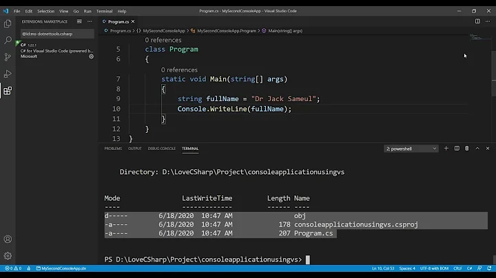Select the Program.cs editor tab
The height and width of the screenshot is (278, 496).
click(x=118, y=21)
